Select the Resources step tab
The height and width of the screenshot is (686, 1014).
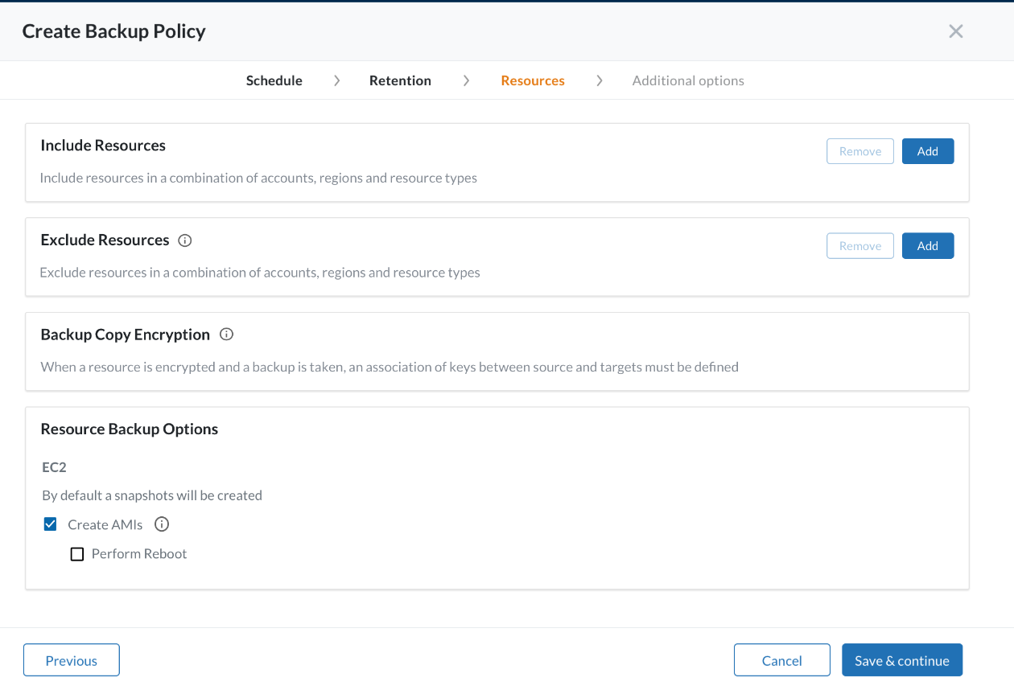(x=533, y=80)
